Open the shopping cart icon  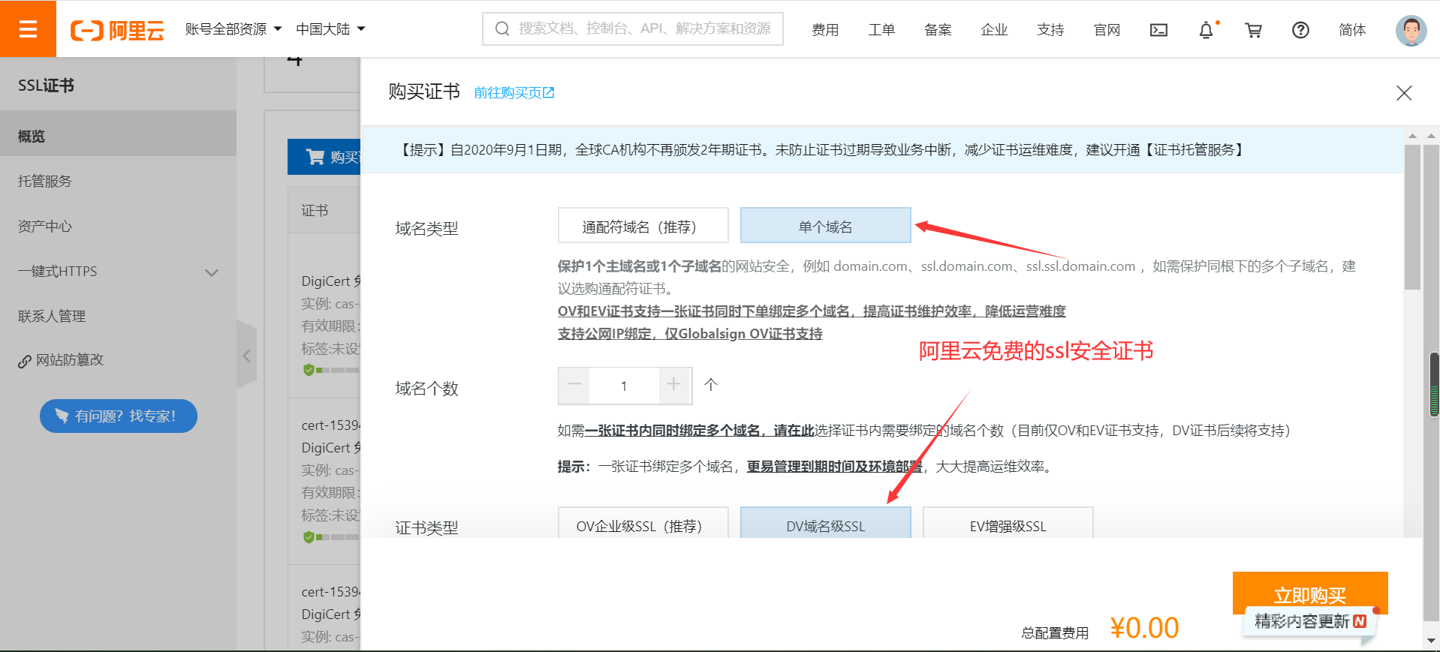[1253, 30]
